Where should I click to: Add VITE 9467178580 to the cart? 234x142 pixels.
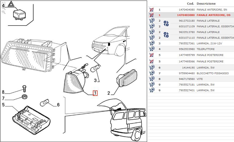[152, 79]
